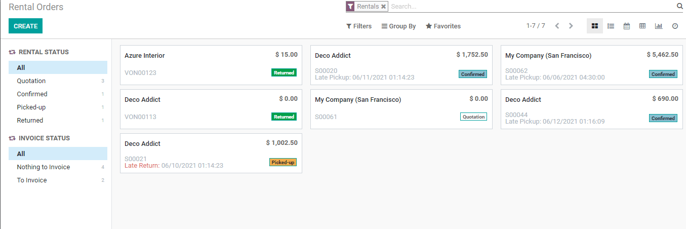Open the Group By dropdown
Screen dimensions: 686x229
pos(398,26)
